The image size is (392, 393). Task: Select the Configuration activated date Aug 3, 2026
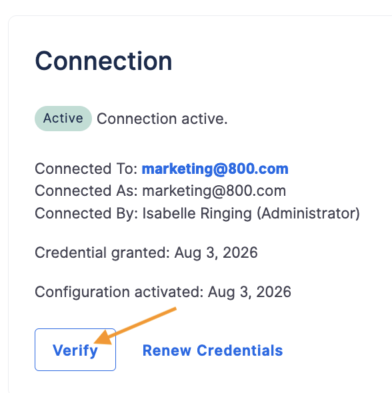click(249, 292)
